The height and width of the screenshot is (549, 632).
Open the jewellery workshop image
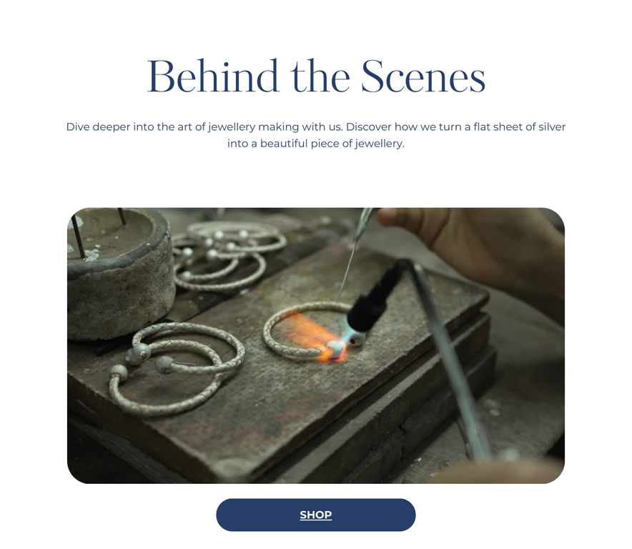315,345
